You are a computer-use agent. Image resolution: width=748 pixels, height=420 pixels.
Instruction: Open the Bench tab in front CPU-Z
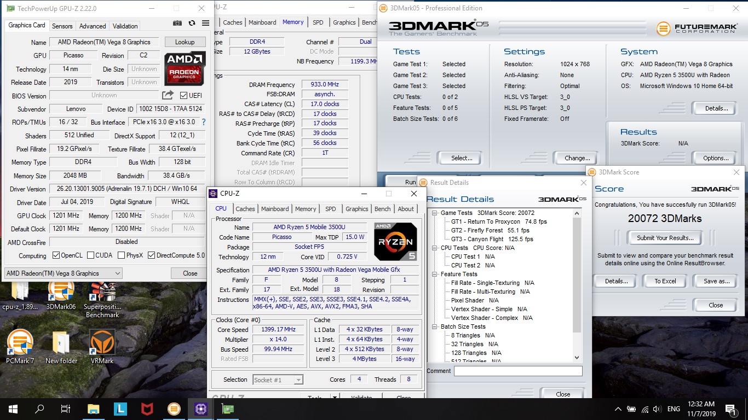[383, 209]
